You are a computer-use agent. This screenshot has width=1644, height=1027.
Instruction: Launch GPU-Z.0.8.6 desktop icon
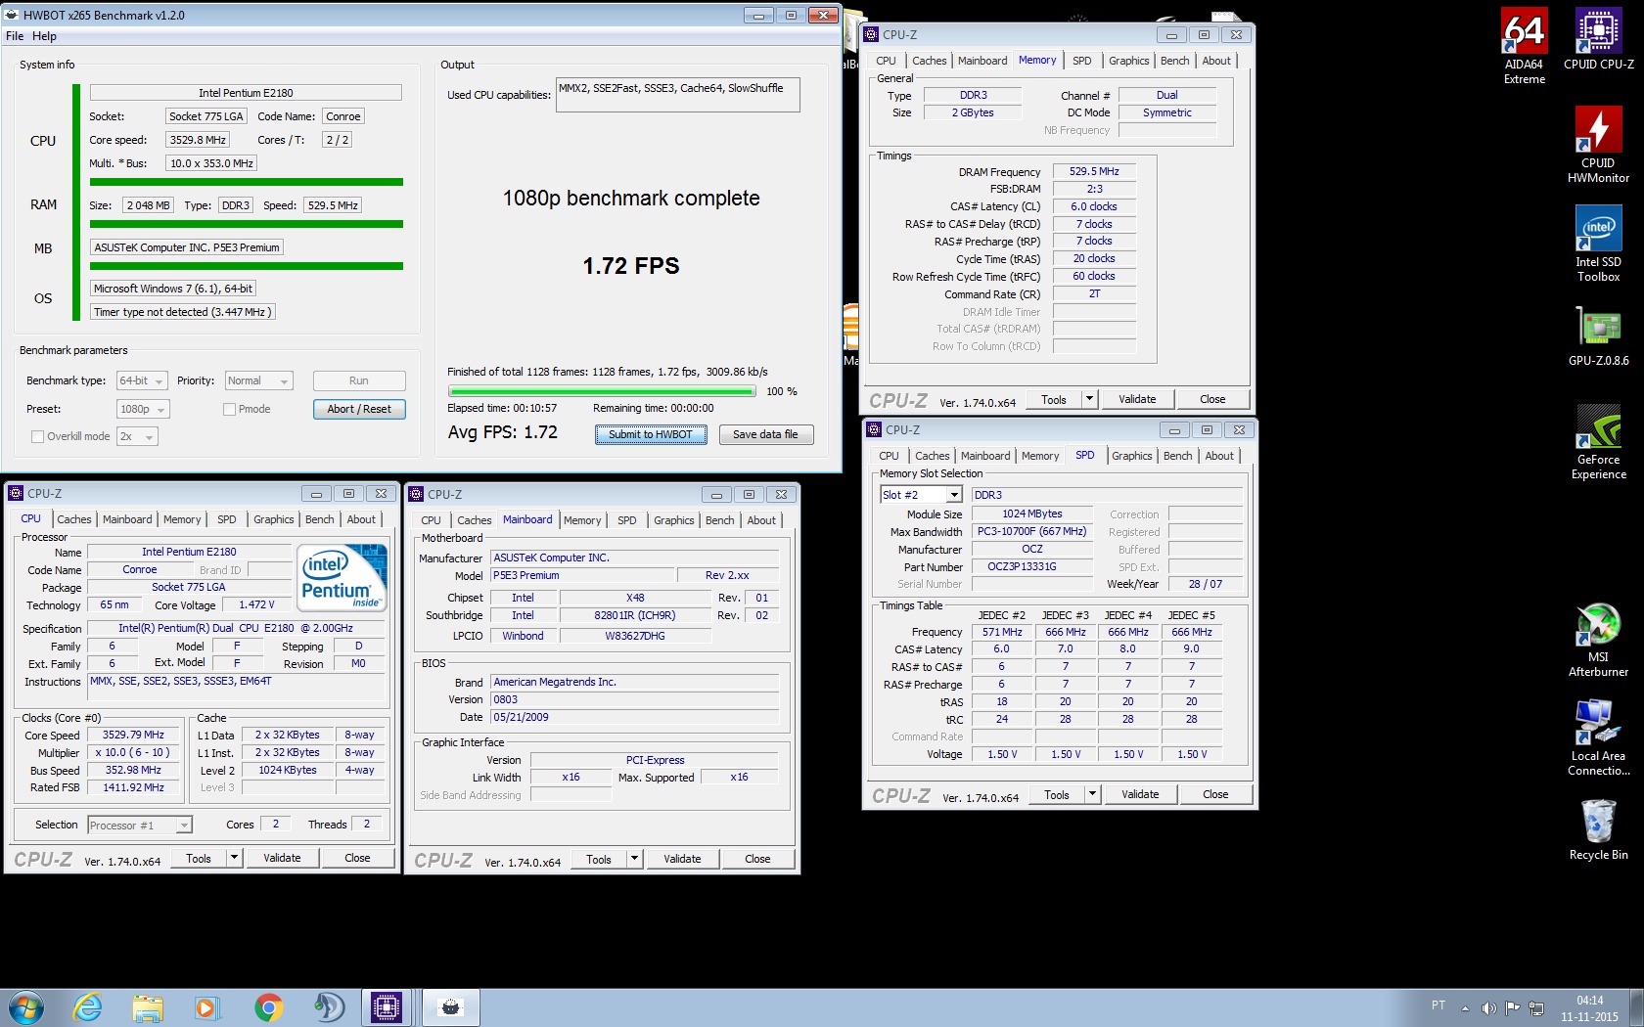(x=1598, y=336)
